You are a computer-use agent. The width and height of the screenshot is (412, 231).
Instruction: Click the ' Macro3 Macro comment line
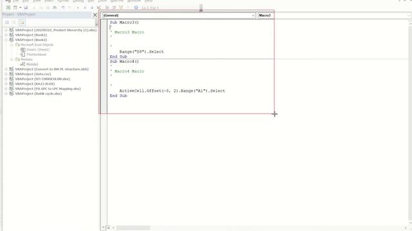click(x=127, y=32)
